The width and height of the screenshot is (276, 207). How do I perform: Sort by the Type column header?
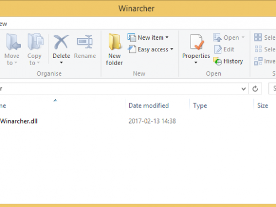200,105
